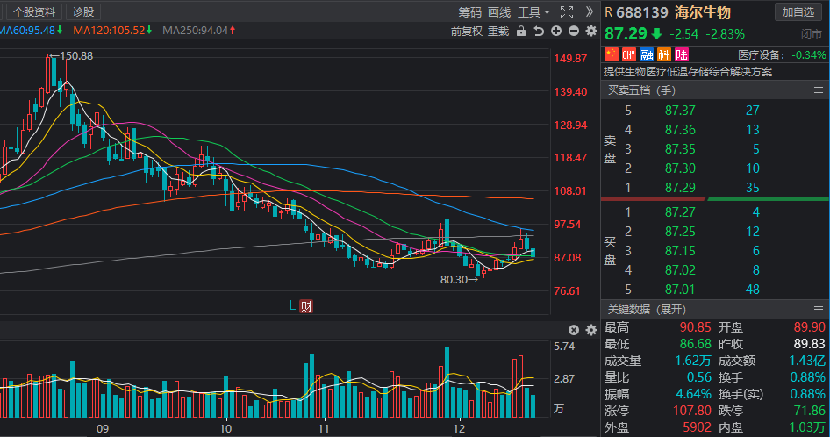Open the order book 买卖五档 menu icon
The width and height of the screenshot is (830, 437).
tap(819, 90)
